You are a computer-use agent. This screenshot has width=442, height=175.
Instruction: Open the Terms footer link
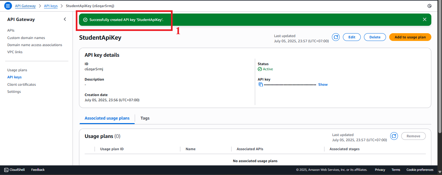click(396, 170)
